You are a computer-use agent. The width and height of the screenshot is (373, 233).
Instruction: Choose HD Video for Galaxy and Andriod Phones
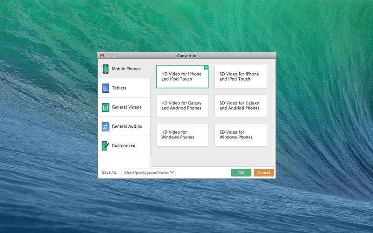click(x=182, y=106)
